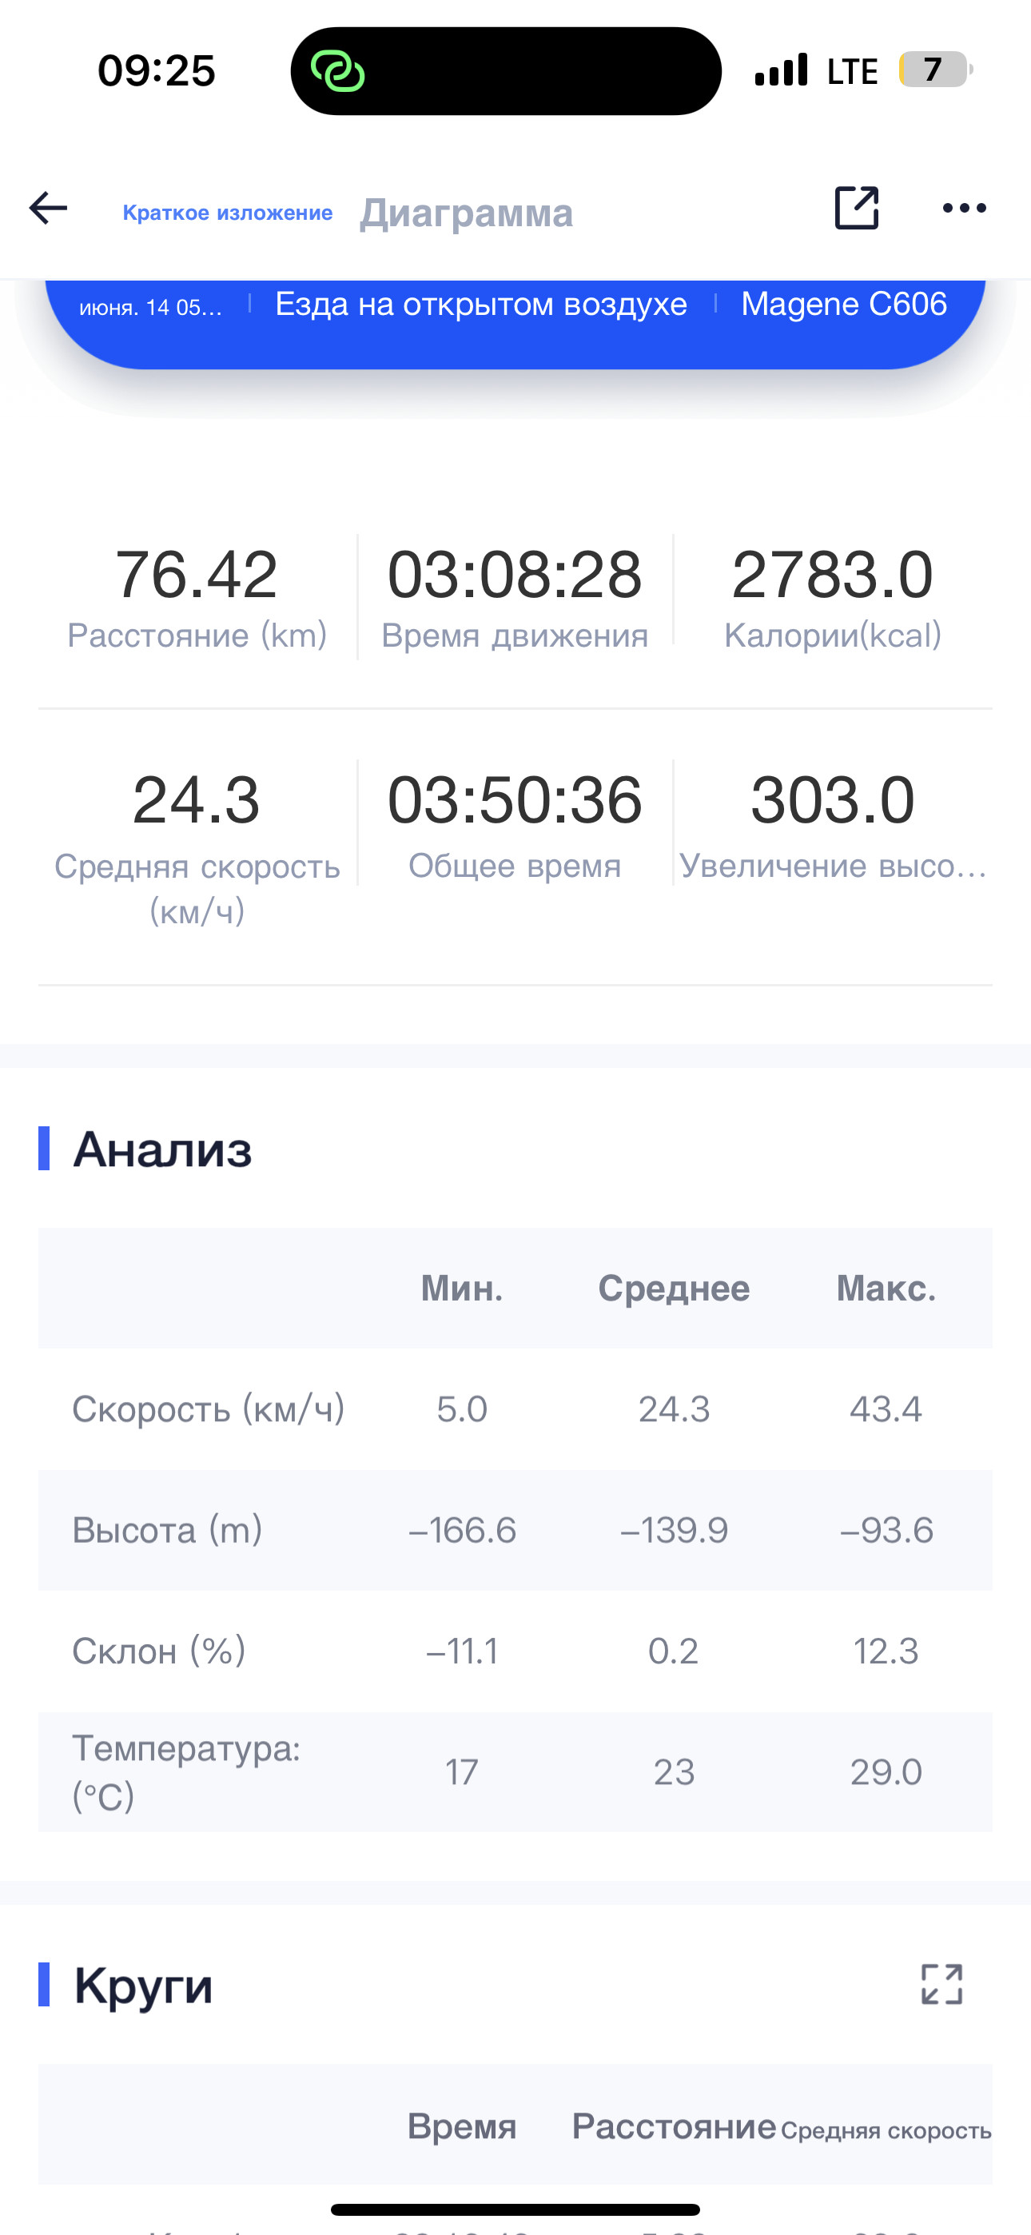The width and height of the screenshot is (1031, 2235).
Task: Expand the Круги laps table fullscreen
Action: tap(941, 1984)
